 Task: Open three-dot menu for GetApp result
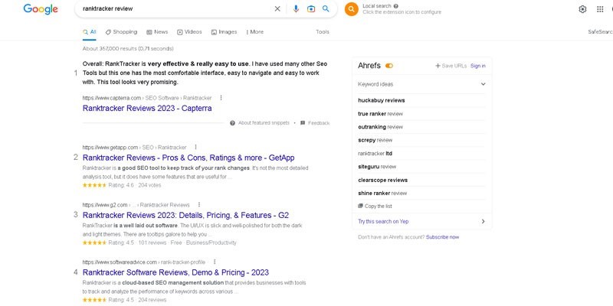[x=196, y=147]
